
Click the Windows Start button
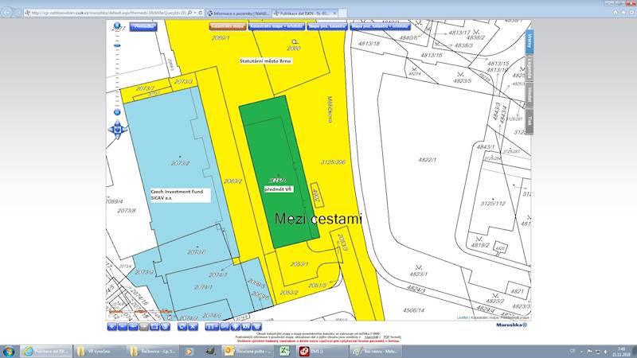tap(8, 350)
